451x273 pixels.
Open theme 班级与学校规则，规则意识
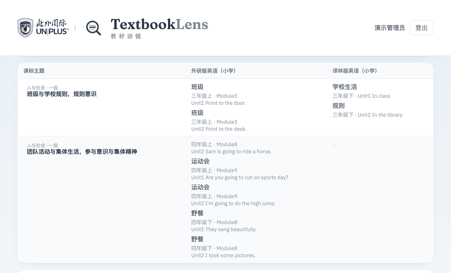pos(62,94)
